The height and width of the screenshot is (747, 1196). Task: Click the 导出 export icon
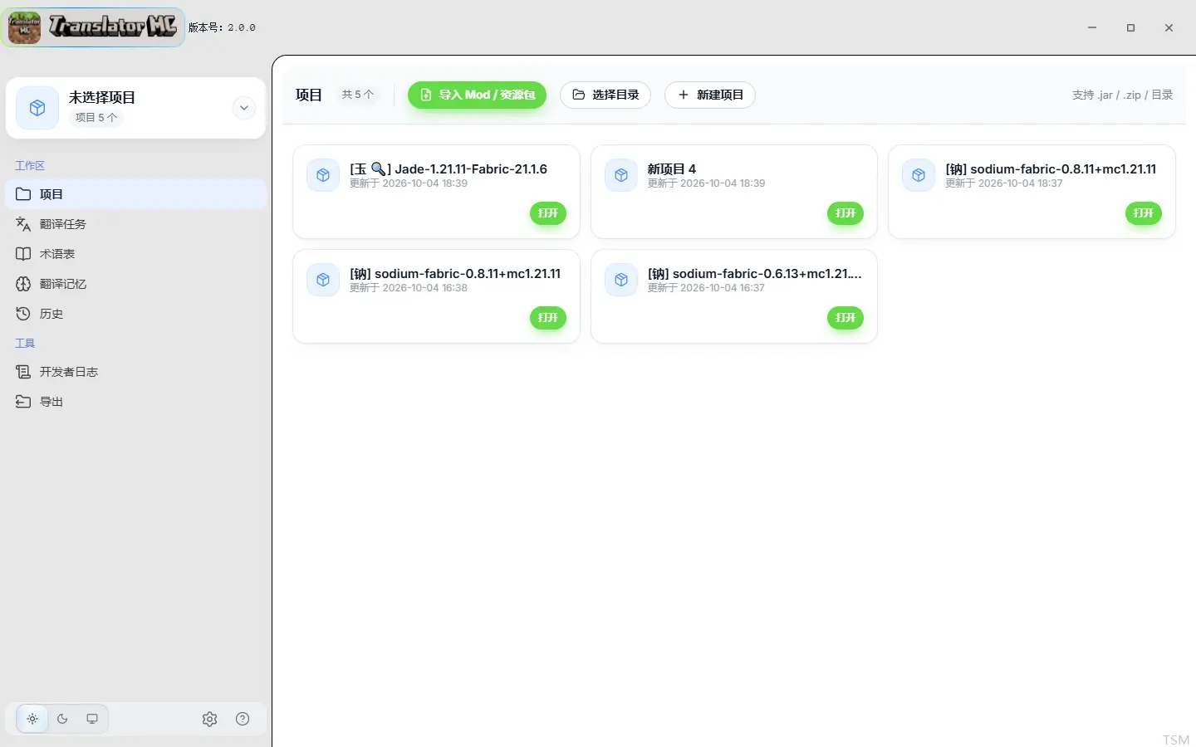coord(23,402)
